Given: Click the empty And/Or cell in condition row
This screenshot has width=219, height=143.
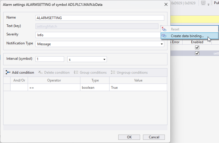Looking at the screenshot, I should 19,88.
